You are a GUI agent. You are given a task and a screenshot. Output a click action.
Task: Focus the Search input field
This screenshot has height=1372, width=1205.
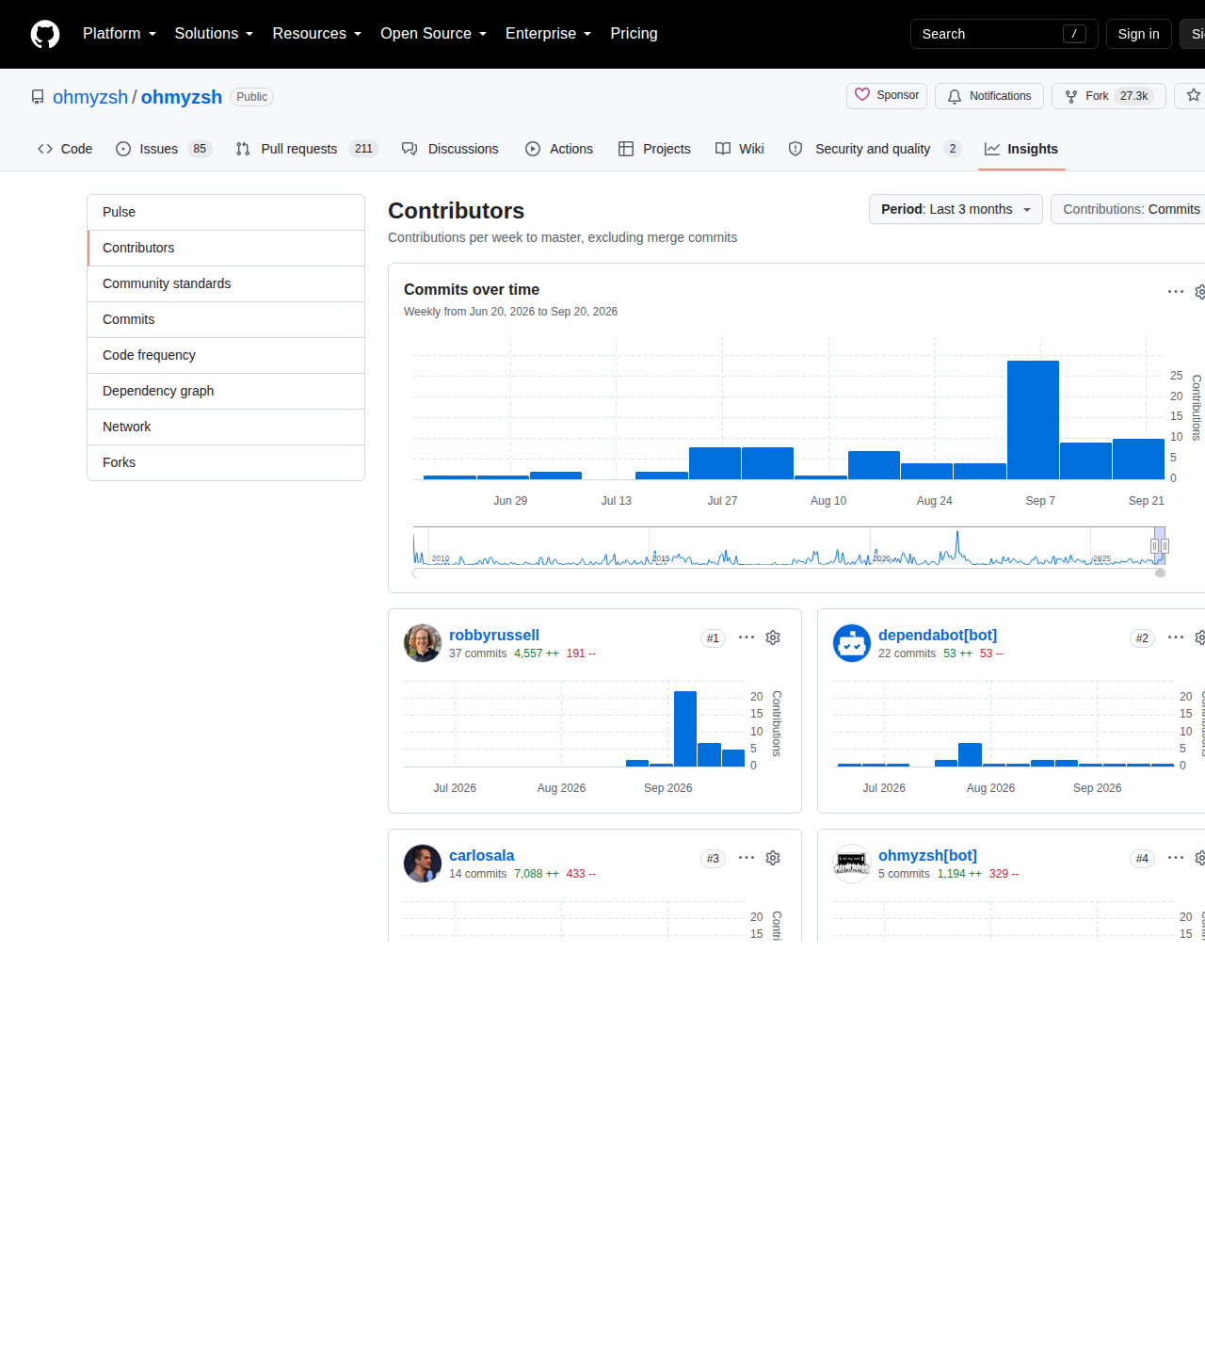coord(1004,34)
